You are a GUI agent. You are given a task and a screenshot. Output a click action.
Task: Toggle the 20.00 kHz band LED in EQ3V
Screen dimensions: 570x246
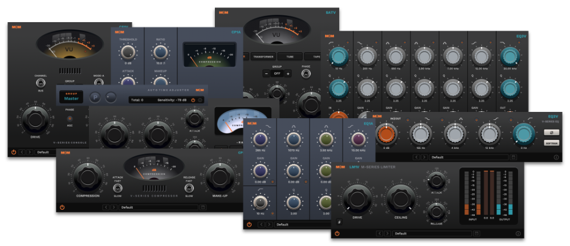519,43
